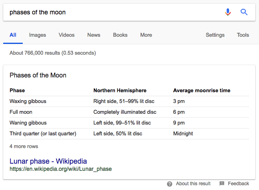
Task: Click the 3 pm moonrise time cell
Action: [179, 101]
